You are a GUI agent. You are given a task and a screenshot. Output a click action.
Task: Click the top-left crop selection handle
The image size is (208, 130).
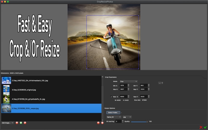point(87,16)
